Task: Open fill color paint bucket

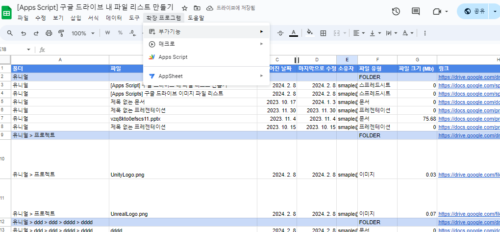Action: click(310, 33)
